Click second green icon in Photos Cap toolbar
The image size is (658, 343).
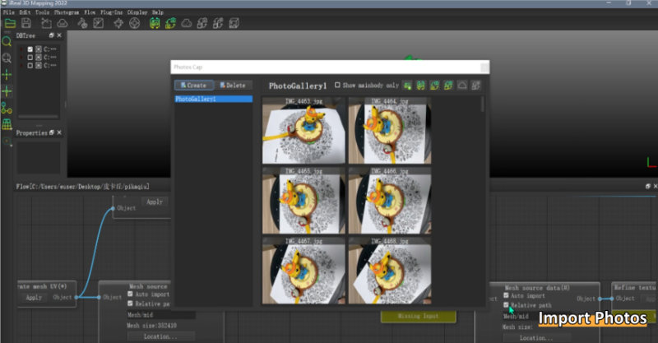420,86
